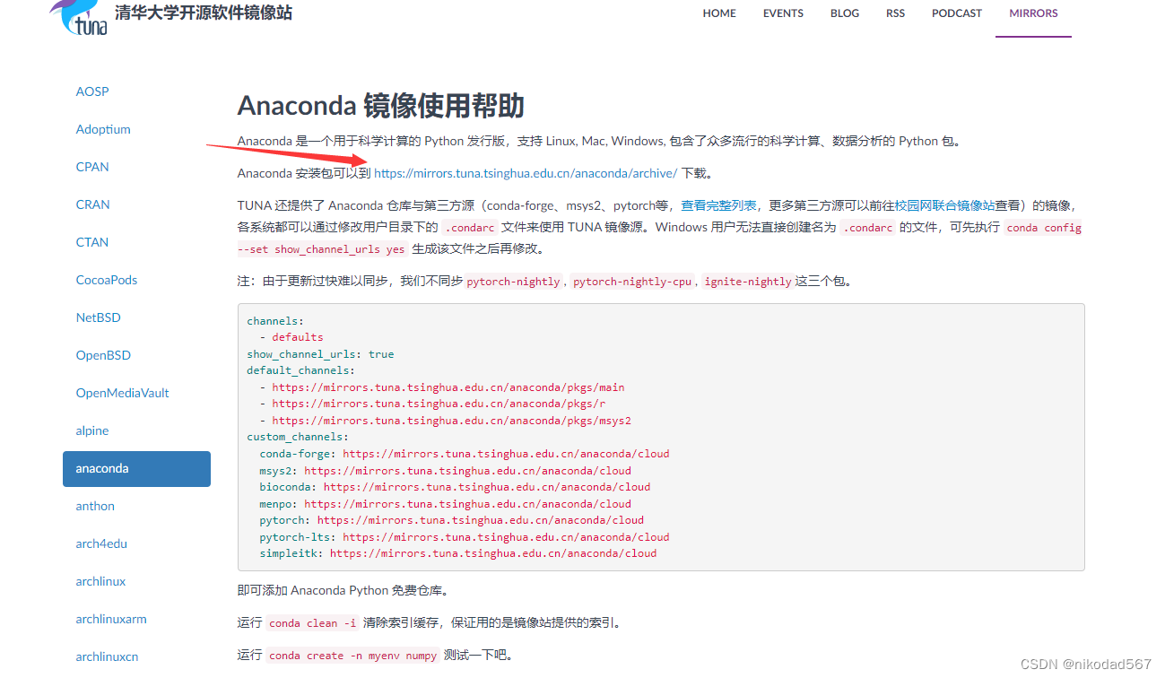Click the RSS navigation link

(x=895, y=13)
